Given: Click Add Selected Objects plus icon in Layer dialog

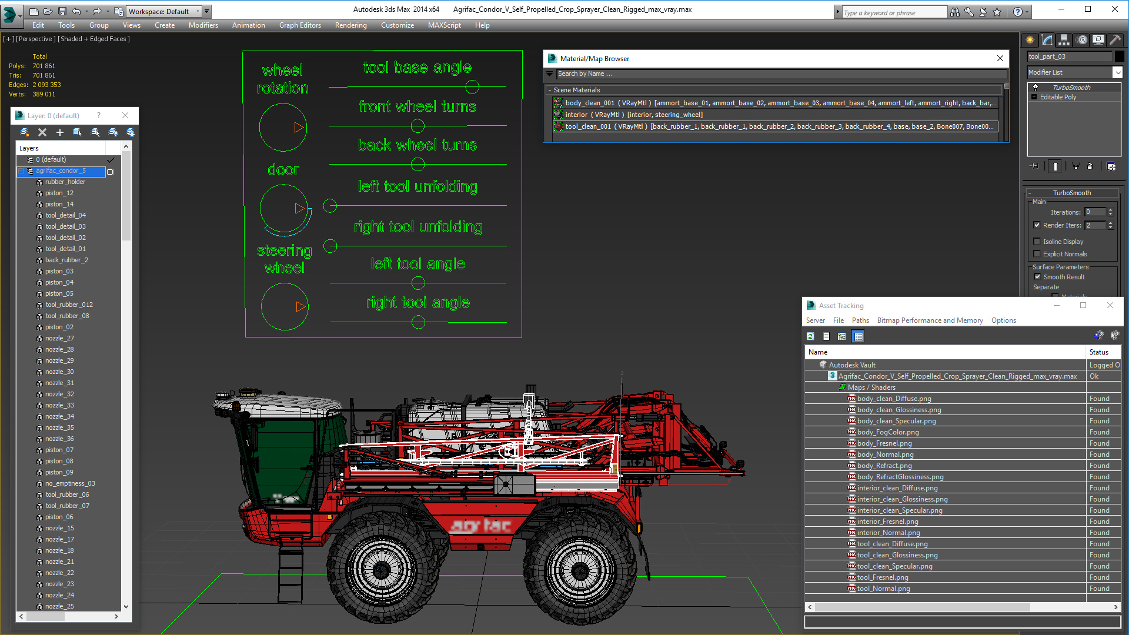Looking at the screenshot, I should pos(60,132).
